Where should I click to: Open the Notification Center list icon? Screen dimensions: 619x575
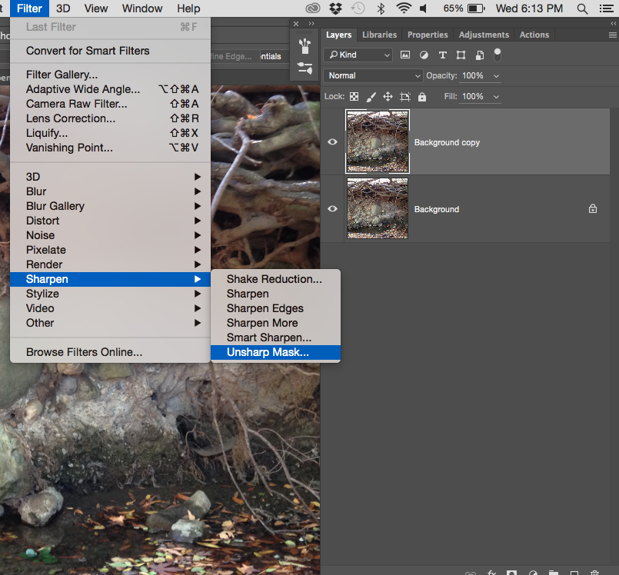click(x=607, y=8)
